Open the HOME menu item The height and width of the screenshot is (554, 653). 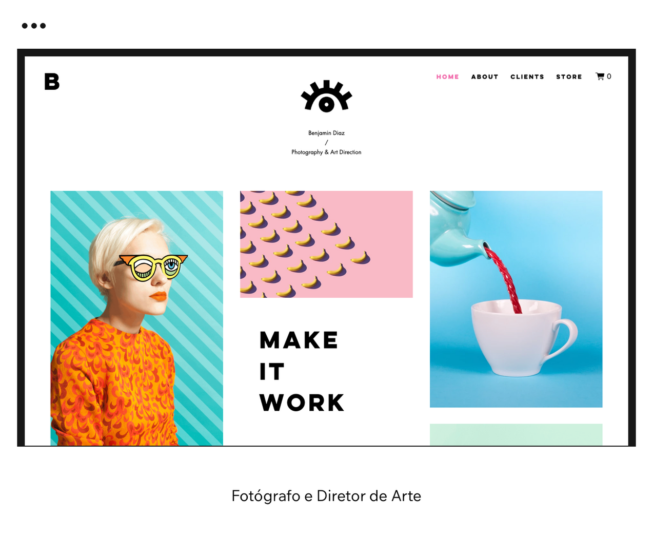click(x=448, y=77)
